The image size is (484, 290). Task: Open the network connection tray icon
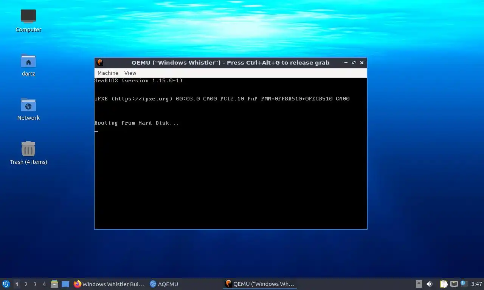[x=454, y=284]
